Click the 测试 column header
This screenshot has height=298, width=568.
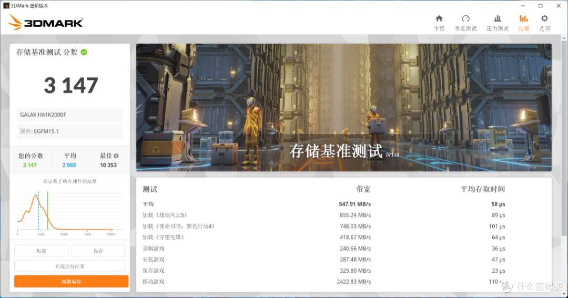(150, 189)
